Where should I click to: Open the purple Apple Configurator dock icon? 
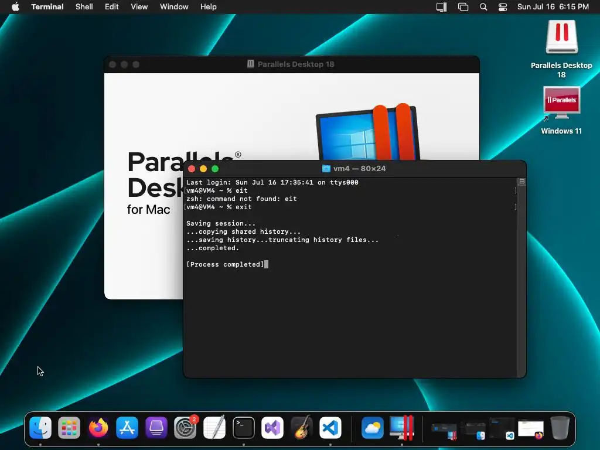click(156, 427)
